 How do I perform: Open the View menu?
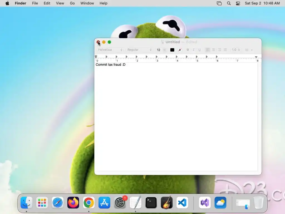(x=60, y=3)
